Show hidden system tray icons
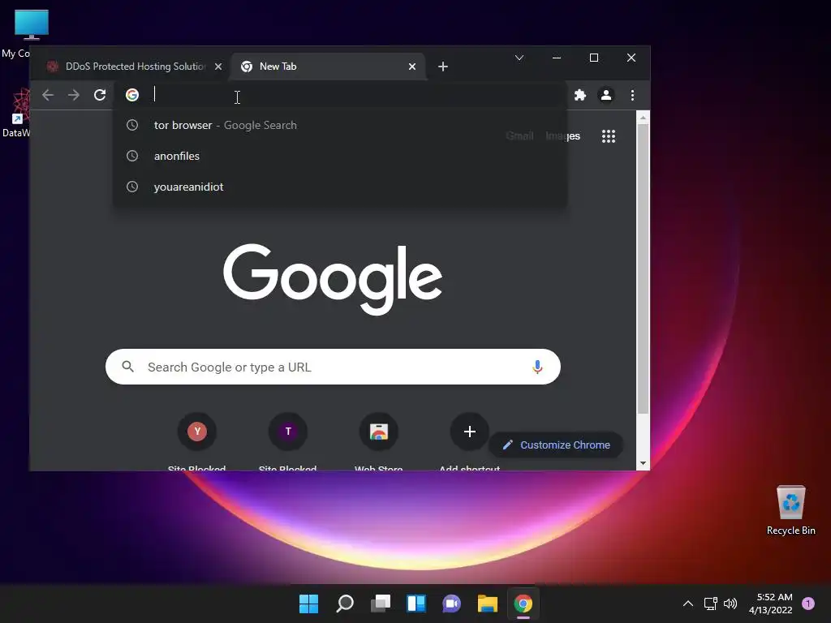Viewport: 831px width, 623px height. tap(688, 604)
